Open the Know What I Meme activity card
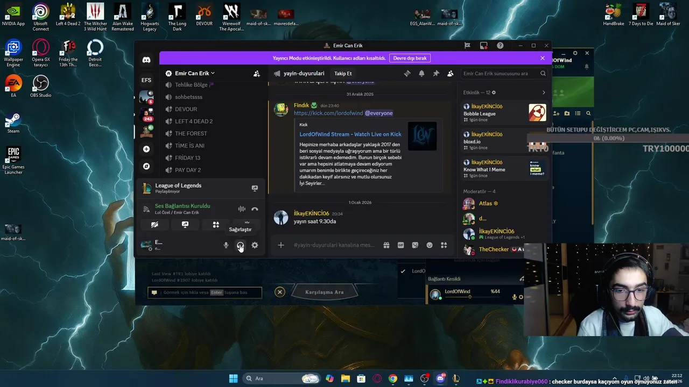Screen dimensions: 689x387 [x=504, y=169]
